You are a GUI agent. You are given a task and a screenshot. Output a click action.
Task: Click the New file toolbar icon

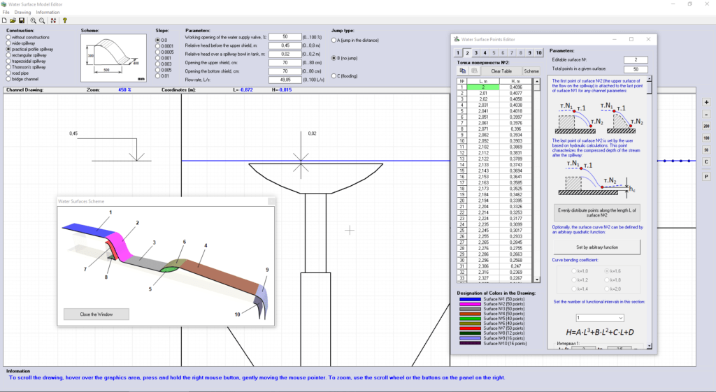click(4, 21)
